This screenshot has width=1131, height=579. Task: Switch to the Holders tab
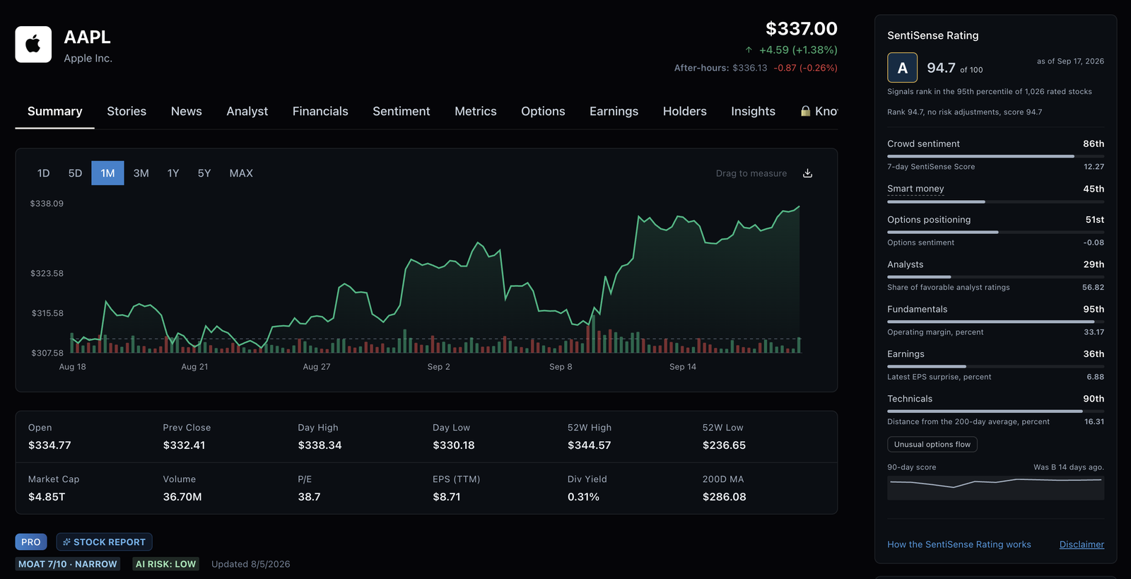point(685,112)
